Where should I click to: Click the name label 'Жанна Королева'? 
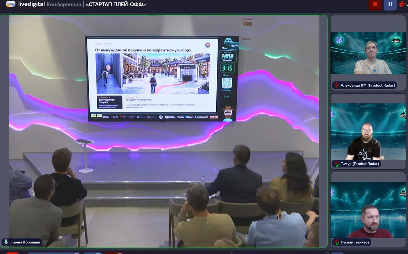click(x=25, y=242)
